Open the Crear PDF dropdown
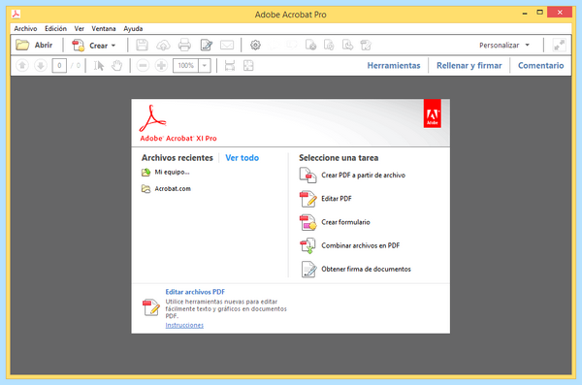The image size is (582, 385). [x=94, y=46]
